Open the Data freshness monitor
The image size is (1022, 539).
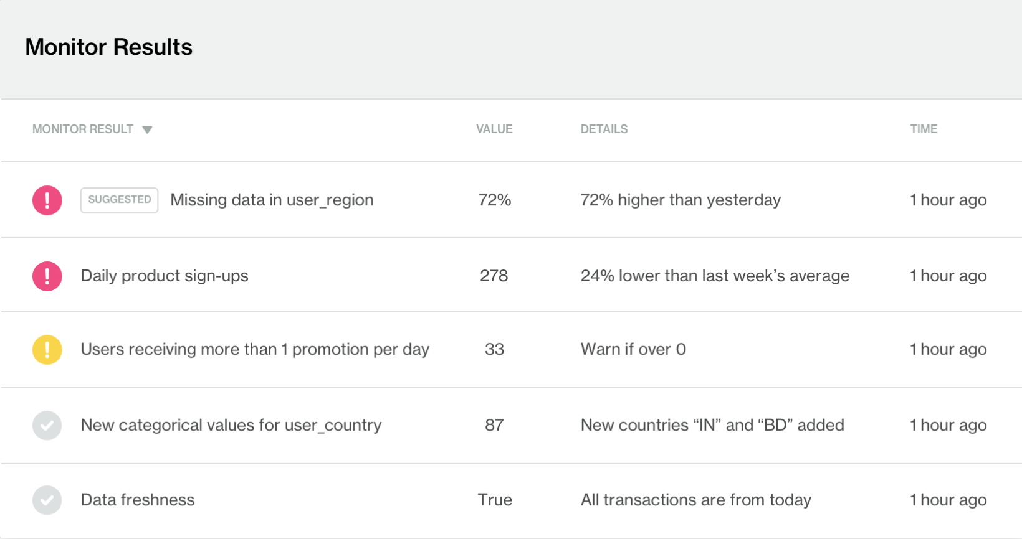click(138, 500)
